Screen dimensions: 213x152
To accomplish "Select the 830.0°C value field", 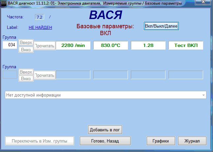I will click(x=110, y=45).
